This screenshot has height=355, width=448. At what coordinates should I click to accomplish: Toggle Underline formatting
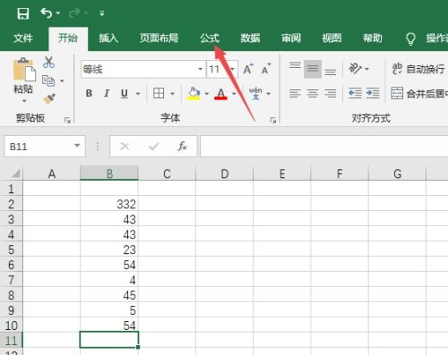pyautogui.click(x=125, y=94)
